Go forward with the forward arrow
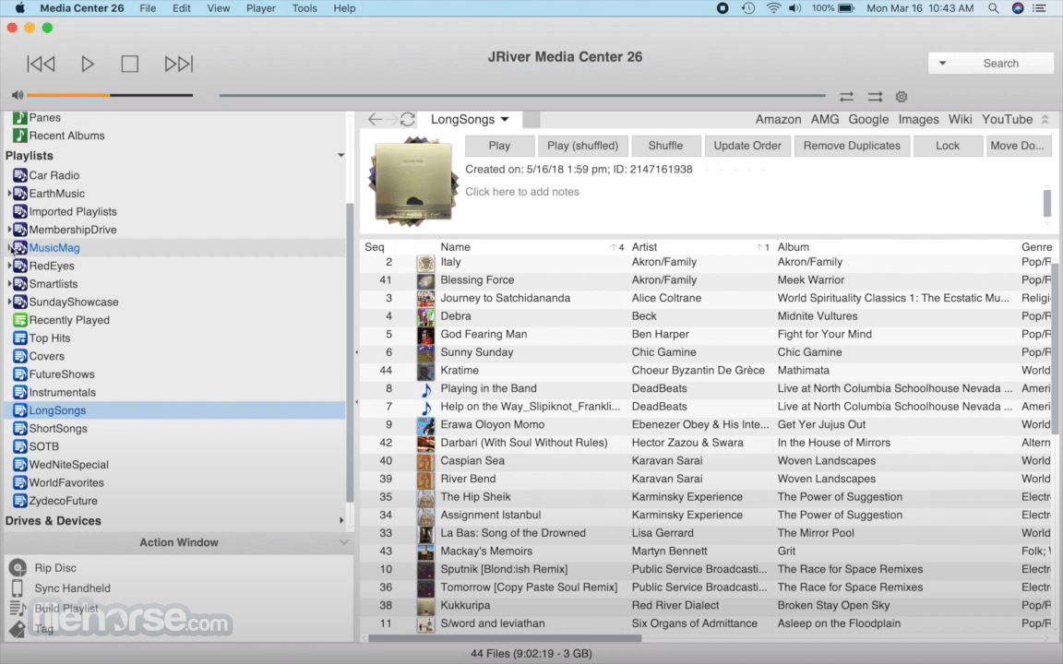 point(392,119)
